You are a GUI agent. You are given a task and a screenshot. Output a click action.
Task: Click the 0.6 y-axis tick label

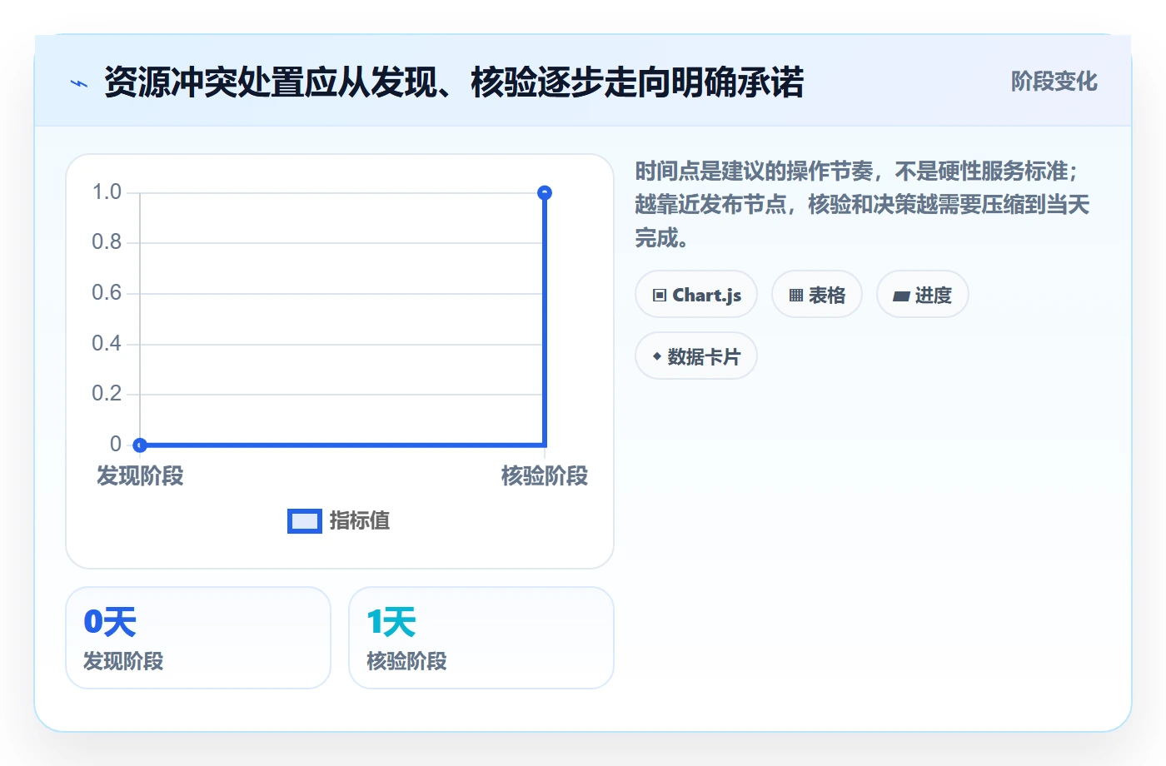pyautogui.click(x=107, y=293)
